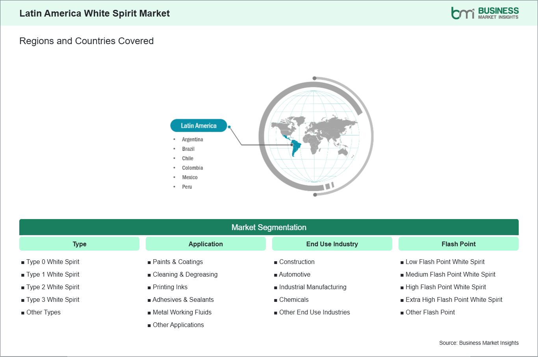Select the Latin America region label
Viewport: 538px width, 357px height.
199,126
